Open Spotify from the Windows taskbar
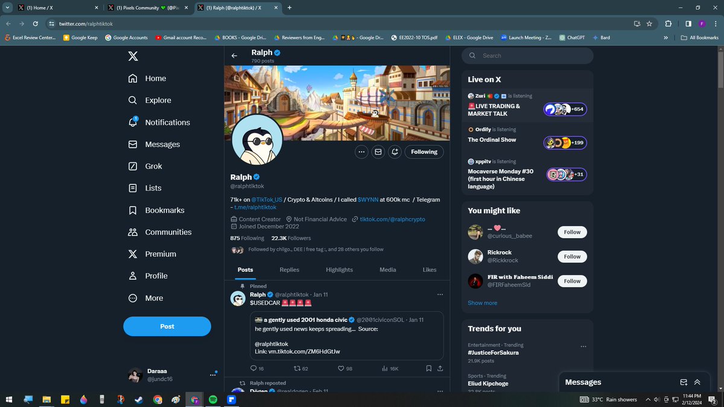This screenshot has height=407, width=724. tap(212, 399)
